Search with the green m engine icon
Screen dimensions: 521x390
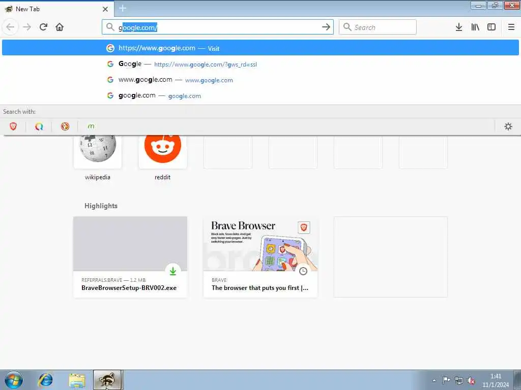(91, 126)
